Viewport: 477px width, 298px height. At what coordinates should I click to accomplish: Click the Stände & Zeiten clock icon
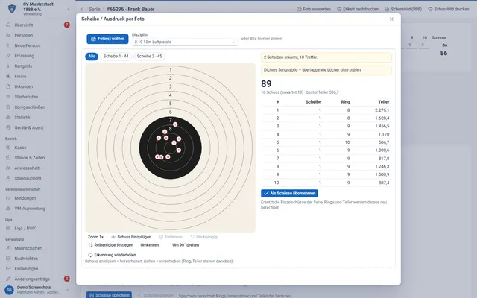point(8,157)
